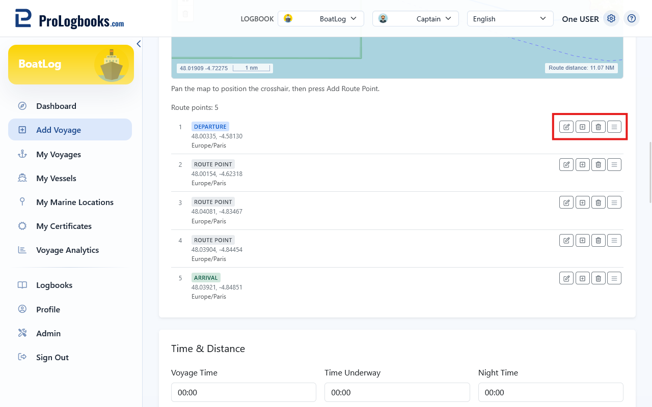
Task: Insert a point after route point 2
Action: (583, 164)
